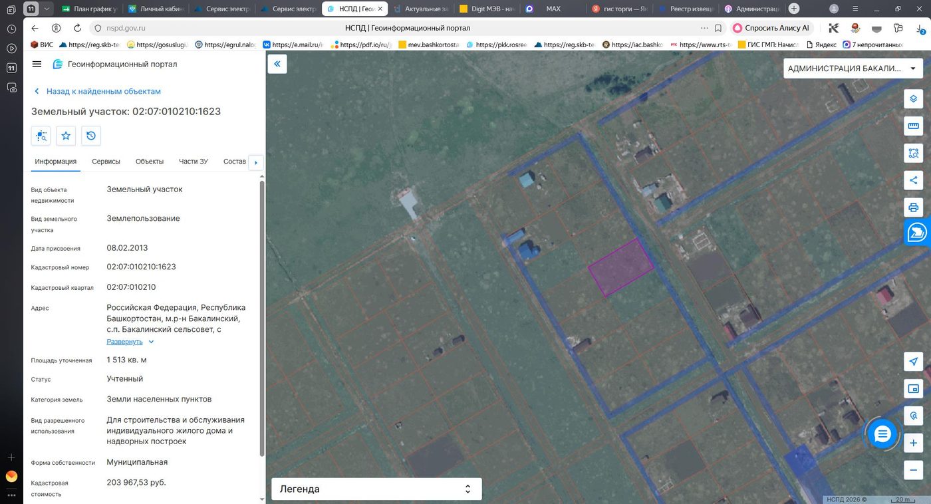
Task: Expand the Легенда legend selector
Action: pyautogui.click(x=376, y=489)
